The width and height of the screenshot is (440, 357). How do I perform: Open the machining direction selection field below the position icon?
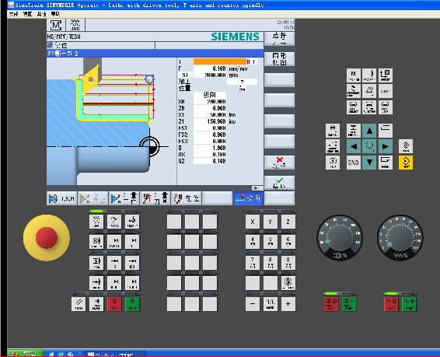(210, 95)
